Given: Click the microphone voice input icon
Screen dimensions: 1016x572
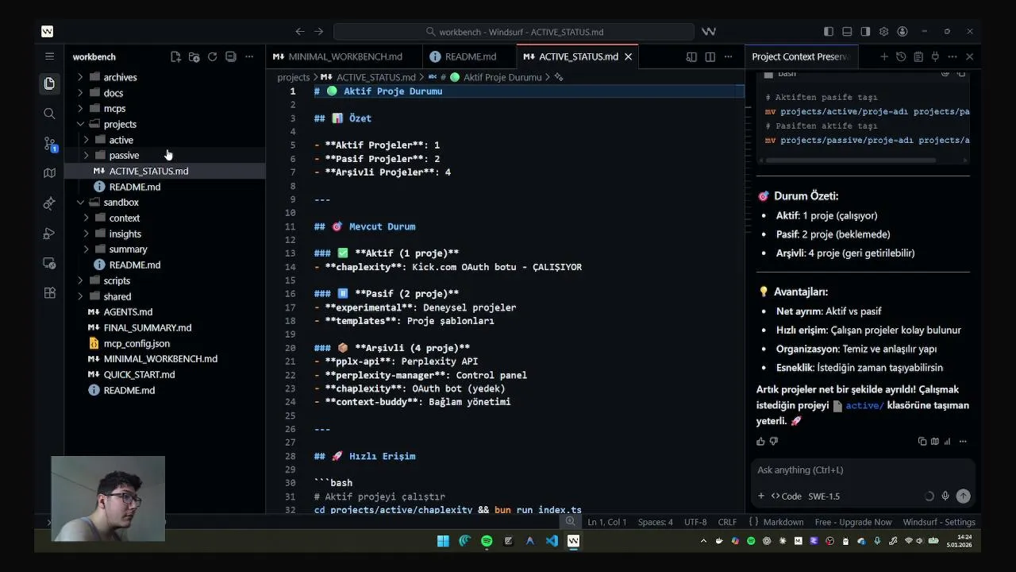Looking at the screenshot, I should 945,496.
